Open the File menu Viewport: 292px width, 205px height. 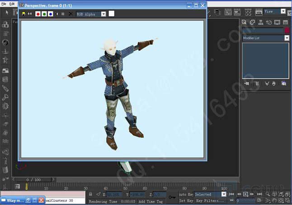(x=4, y=4)
